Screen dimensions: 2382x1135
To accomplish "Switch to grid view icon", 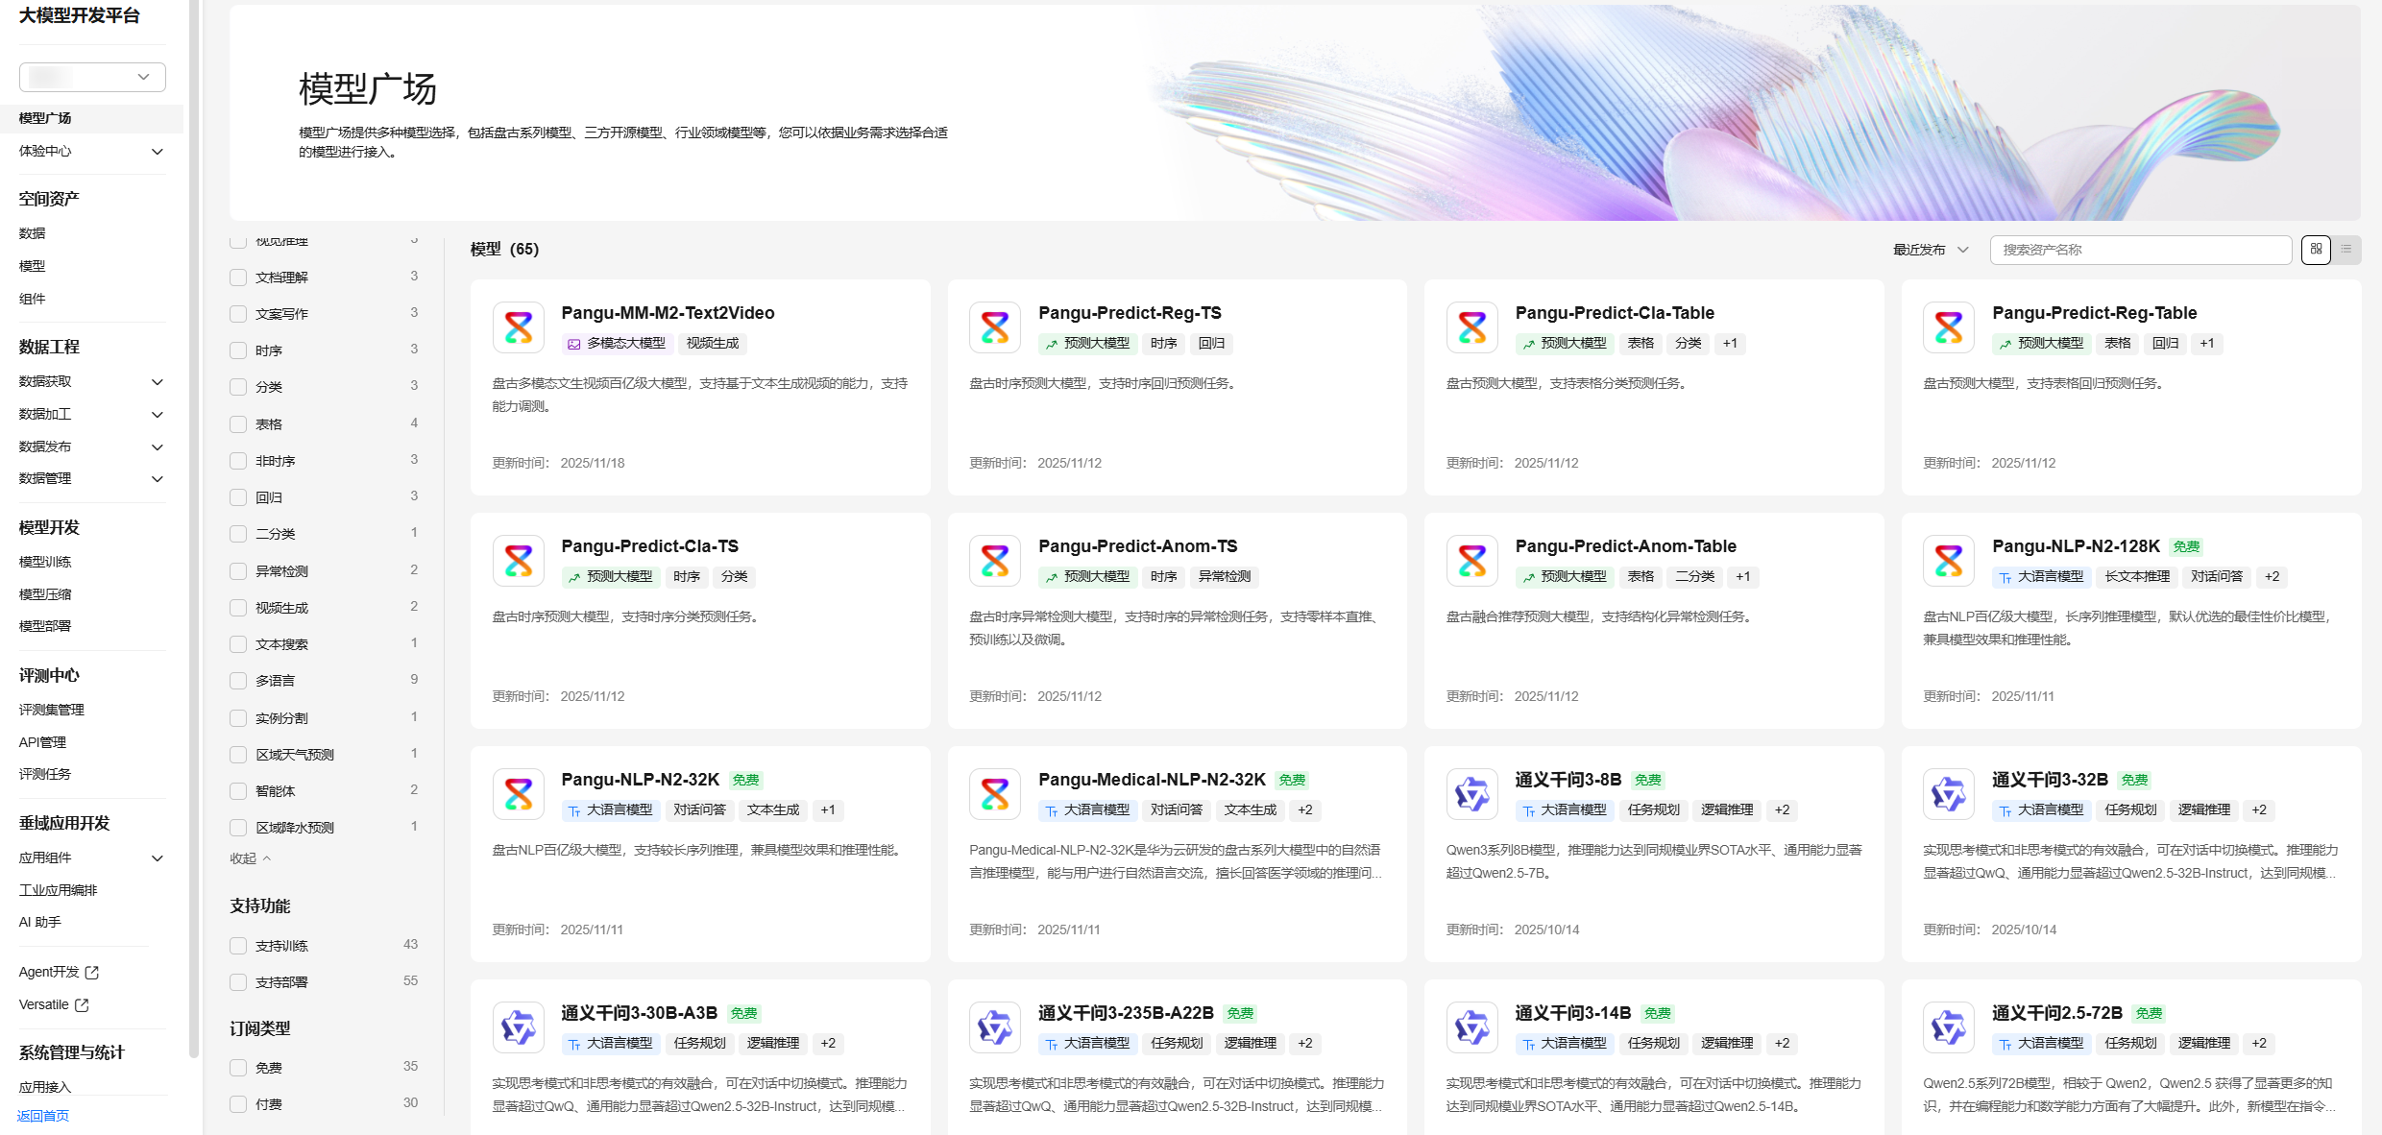I will (2316, 250).
